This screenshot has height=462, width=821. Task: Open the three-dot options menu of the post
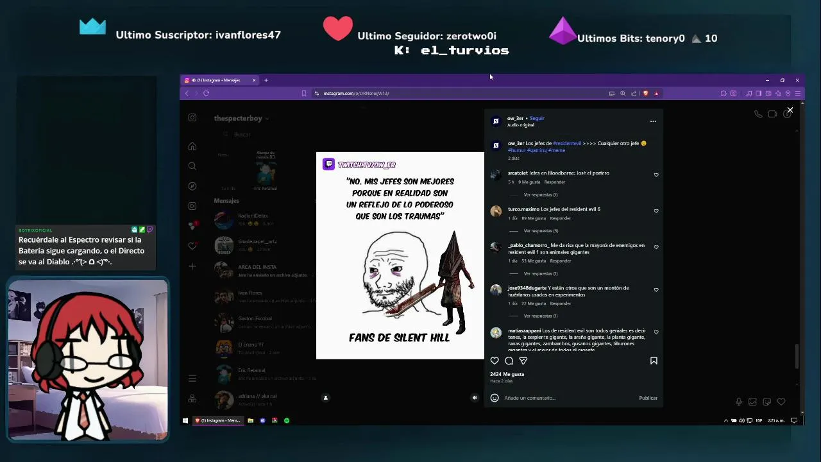point(653,121)
